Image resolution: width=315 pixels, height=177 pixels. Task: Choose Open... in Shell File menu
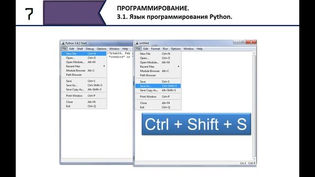click(x=84, y=58)
